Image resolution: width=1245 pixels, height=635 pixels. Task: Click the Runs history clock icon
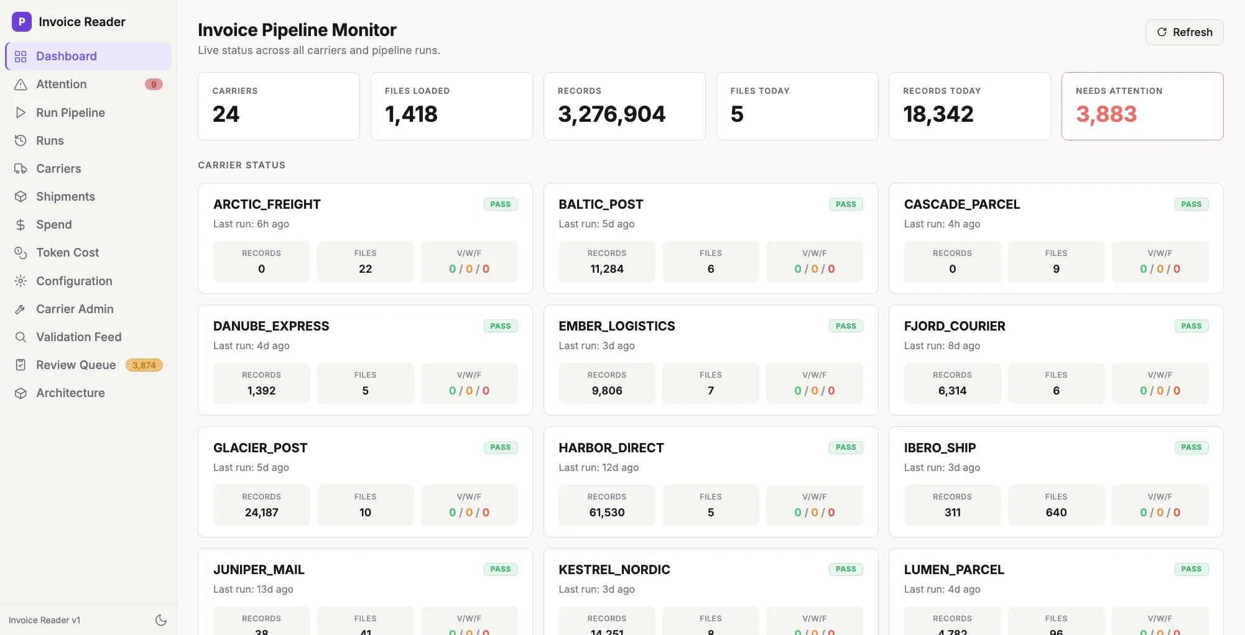(x=21, y=140)
